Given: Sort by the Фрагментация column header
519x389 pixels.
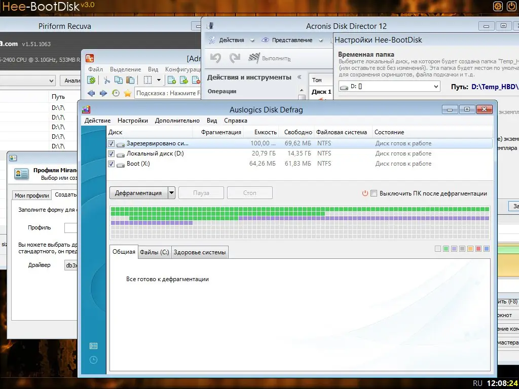Looking at the screenshot, I should (218, 132).
